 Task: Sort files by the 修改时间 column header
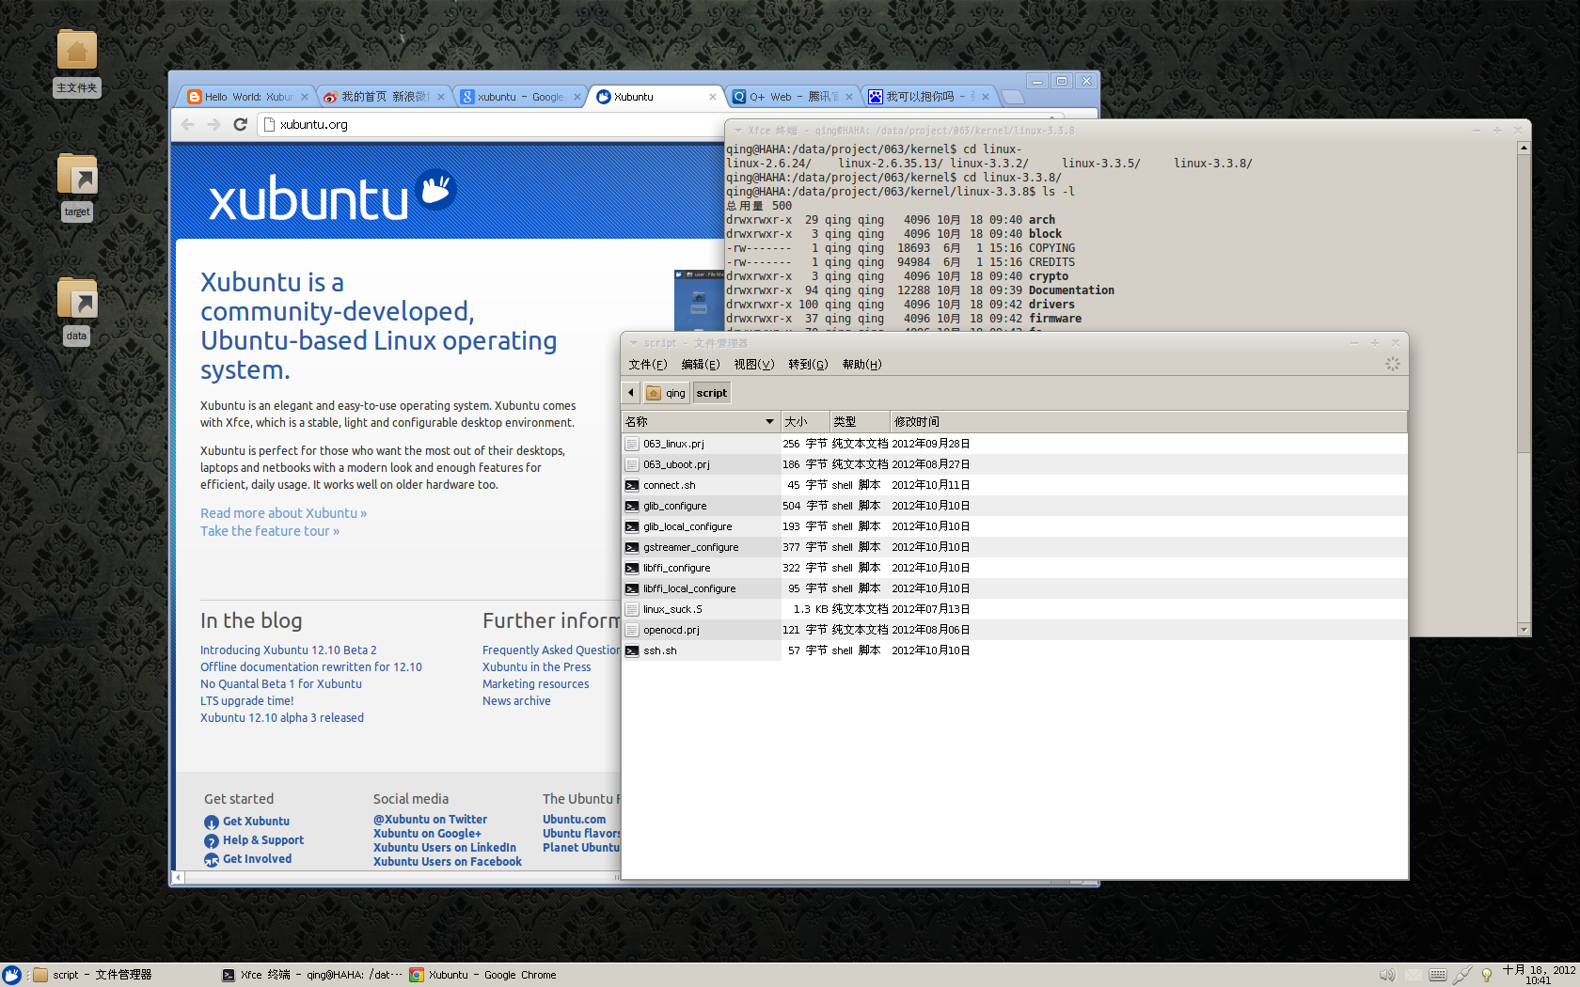tap(1148, 422)
